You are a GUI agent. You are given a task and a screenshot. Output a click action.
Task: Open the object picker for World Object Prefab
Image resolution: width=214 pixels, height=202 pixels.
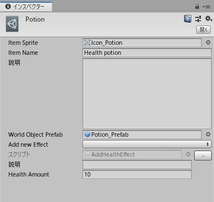click(x=208, y=134)
